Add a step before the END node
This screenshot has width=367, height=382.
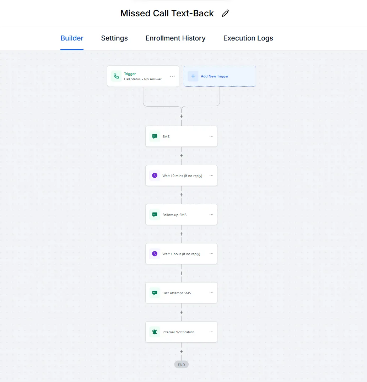tap(182, 351)
